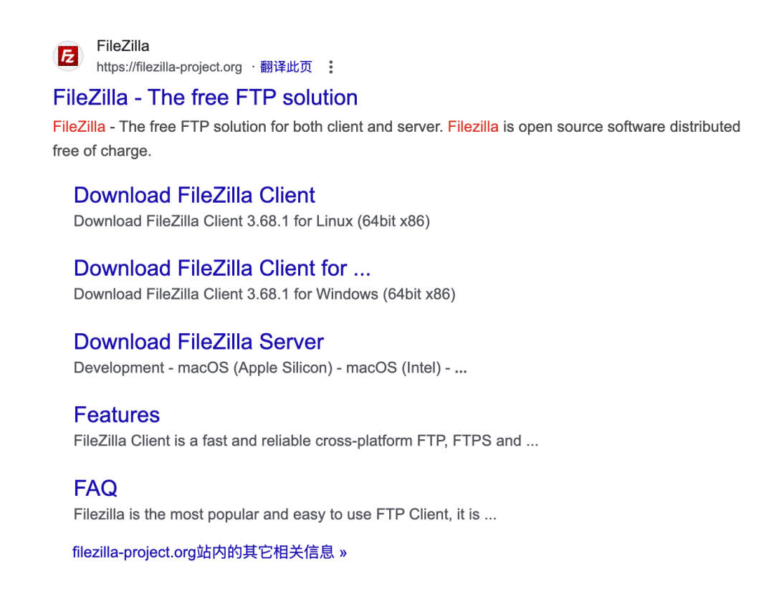Open the three-dot more options menu
This screenshot has width=774, height=604.
pos(330,67)
